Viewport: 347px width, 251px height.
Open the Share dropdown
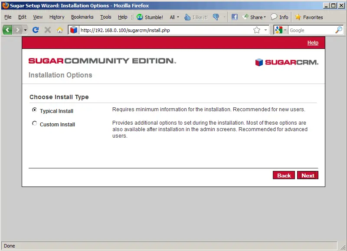tap(254, 17)
